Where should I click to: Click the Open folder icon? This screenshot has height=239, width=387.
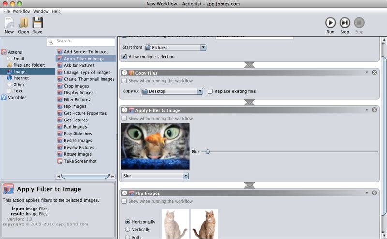(23, 23)
